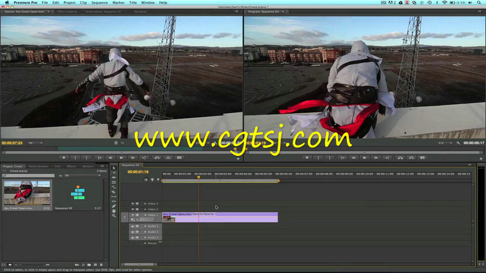Click Extract button in Program monitor

click(411, 158)
